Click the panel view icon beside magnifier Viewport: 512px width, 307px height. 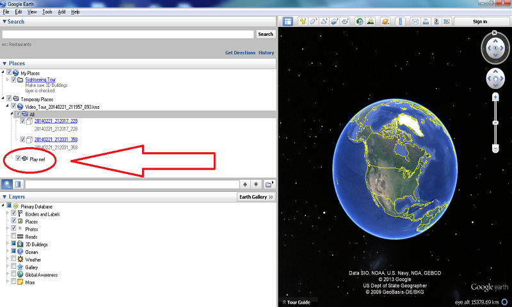(x=18, y=184)
